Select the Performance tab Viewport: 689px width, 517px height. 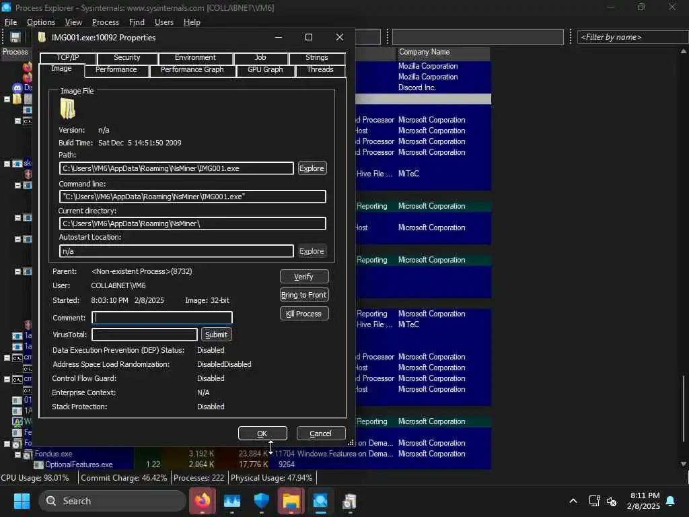(116, 70)
